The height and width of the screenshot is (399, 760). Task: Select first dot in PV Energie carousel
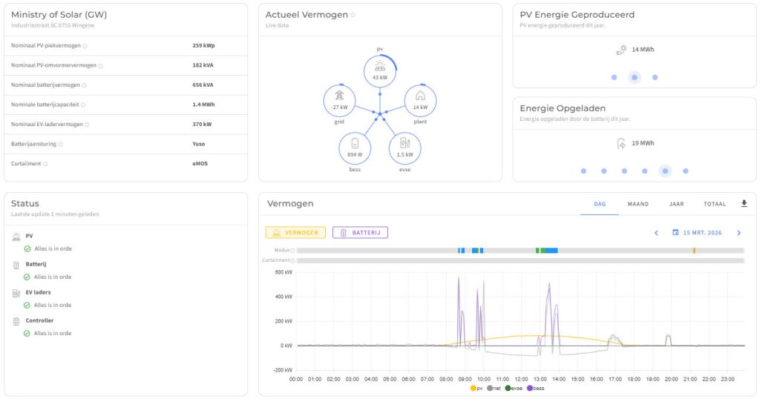[614, 77]
